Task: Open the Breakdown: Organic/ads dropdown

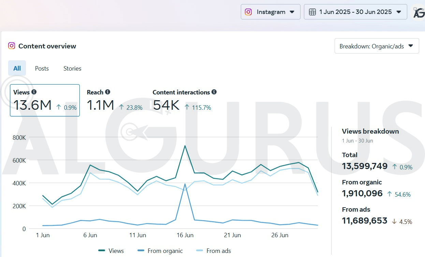Action: click(377, 46)
